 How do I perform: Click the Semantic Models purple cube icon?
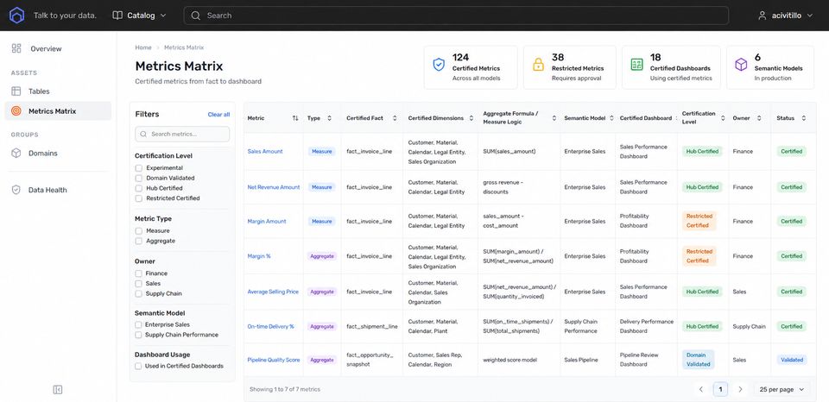tap(741, 65)
